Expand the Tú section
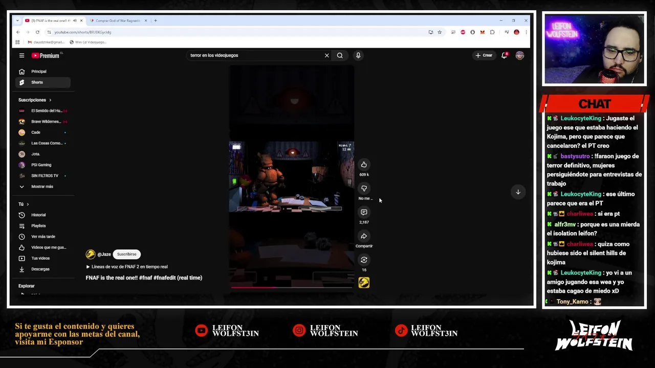 tap(24, 204)
